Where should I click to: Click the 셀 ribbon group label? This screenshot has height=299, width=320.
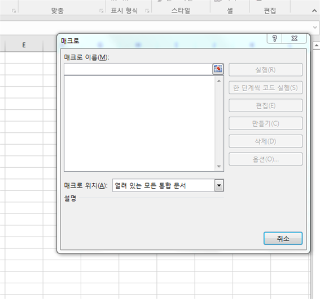(230, 10)
